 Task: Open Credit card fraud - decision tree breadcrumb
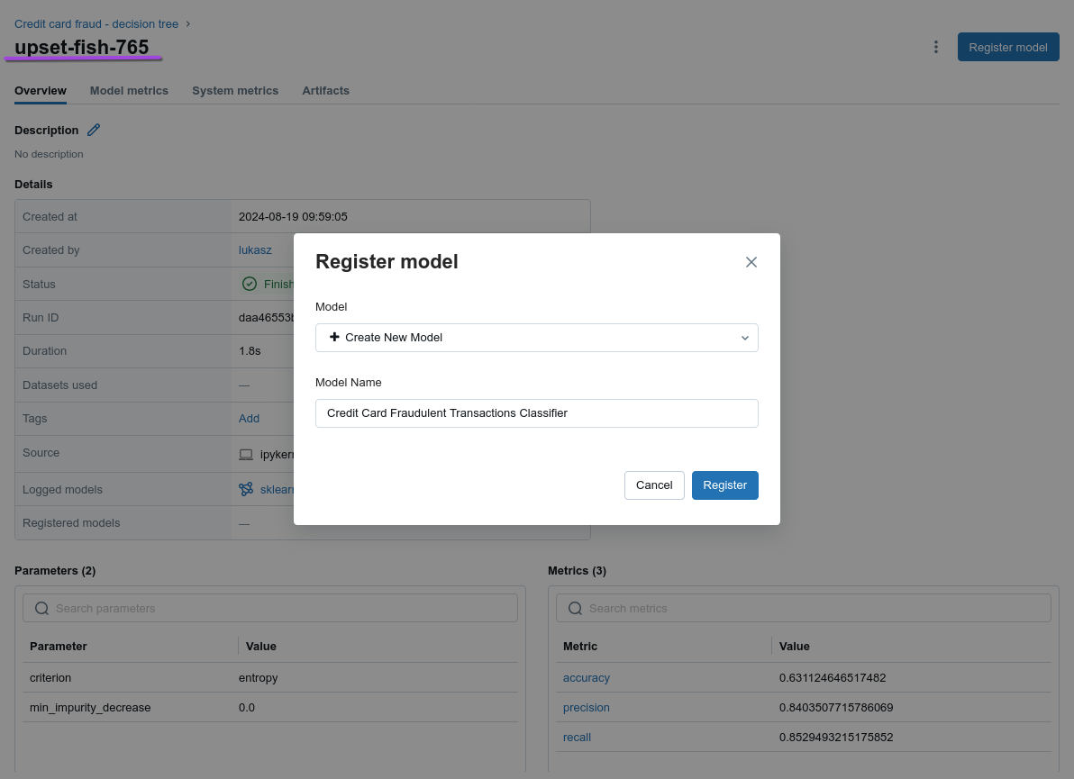(96, 24)
